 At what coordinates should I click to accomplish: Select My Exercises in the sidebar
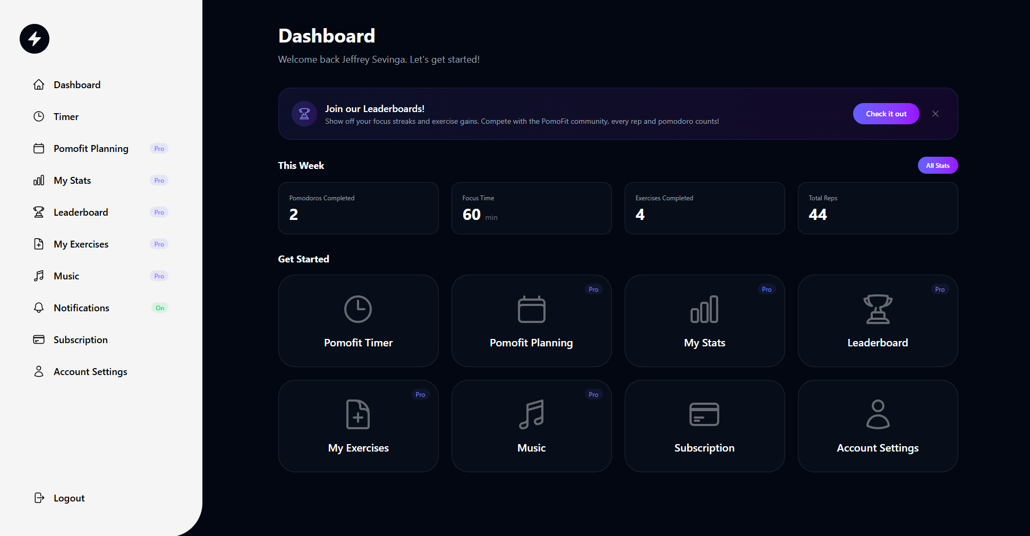81,244
